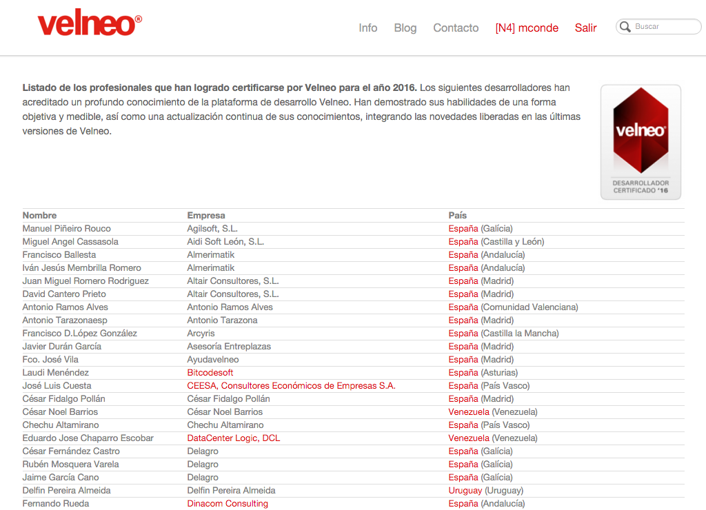This screenshot has width=706, height=510.
Task: Select the name David Cantero Prieto
Action: (64, 294)
